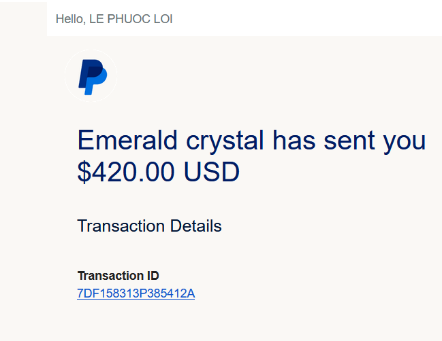Click the word "Transaction" in the section heading
The height and width of the screenshot is (341, 442).
pyautogui.click(x=120, y=226)
